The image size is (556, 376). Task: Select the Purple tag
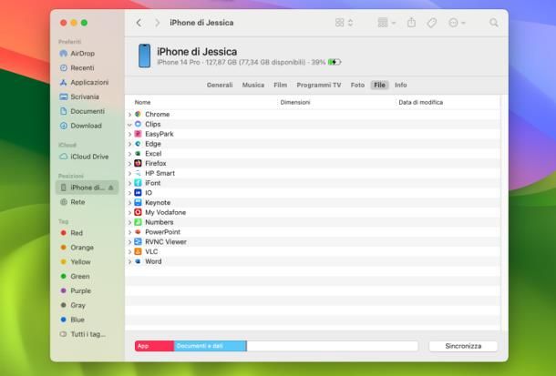(x=76, y=290)
